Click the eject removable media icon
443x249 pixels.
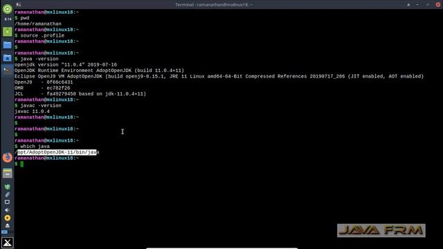tap(8, 225)
